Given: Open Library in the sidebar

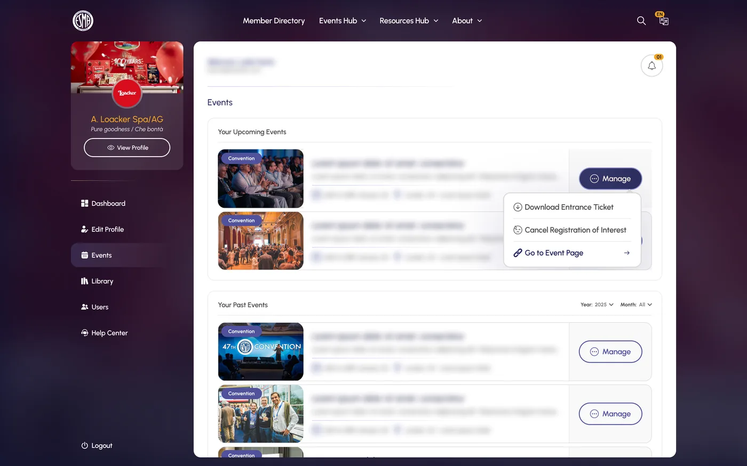Looking at the screenshot, I should point(102,281).
